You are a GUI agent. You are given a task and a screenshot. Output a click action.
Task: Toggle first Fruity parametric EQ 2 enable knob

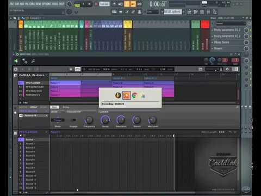point(246,30)
